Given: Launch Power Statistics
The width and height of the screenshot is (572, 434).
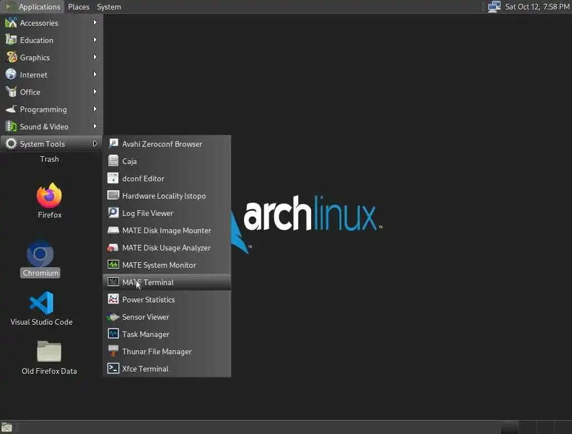Looking at the screenshot, I should click(x=166, y=300).
